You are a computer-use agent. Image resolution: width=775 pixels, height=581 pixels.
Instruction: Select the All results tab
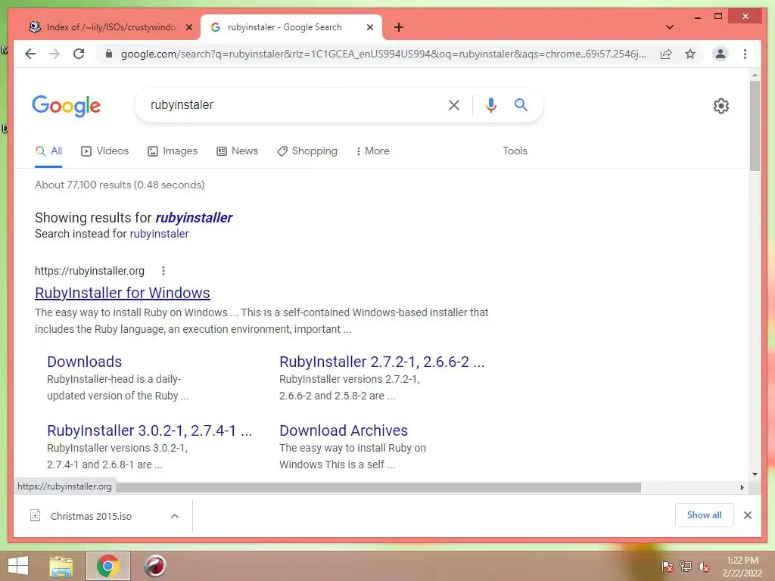[x=48, y=151]
